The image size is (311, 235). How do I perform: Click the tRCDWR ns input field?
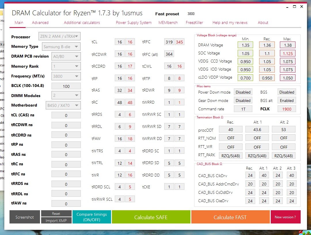66,125
